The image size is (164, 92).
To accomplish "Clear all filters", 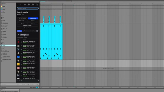I will click(x=28, y=28).
